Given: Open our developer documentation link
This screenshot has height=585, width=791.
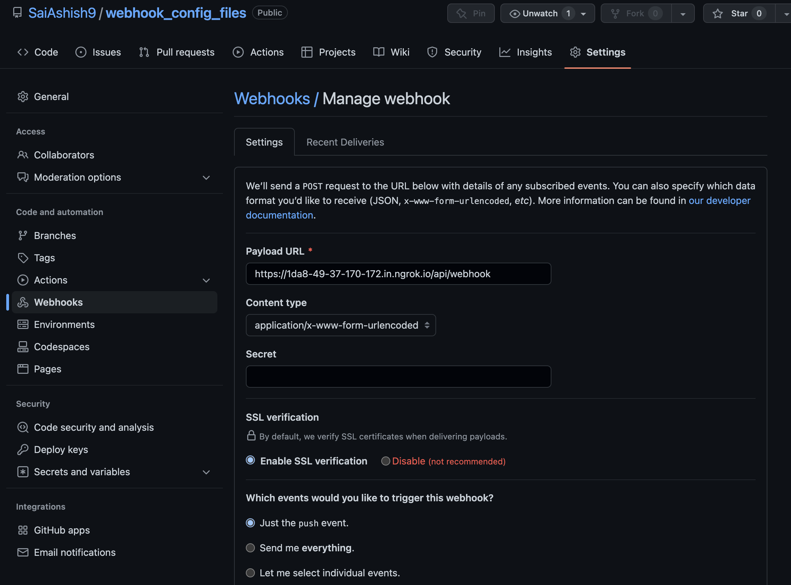Looking at the screenshot, I should 719,200.
